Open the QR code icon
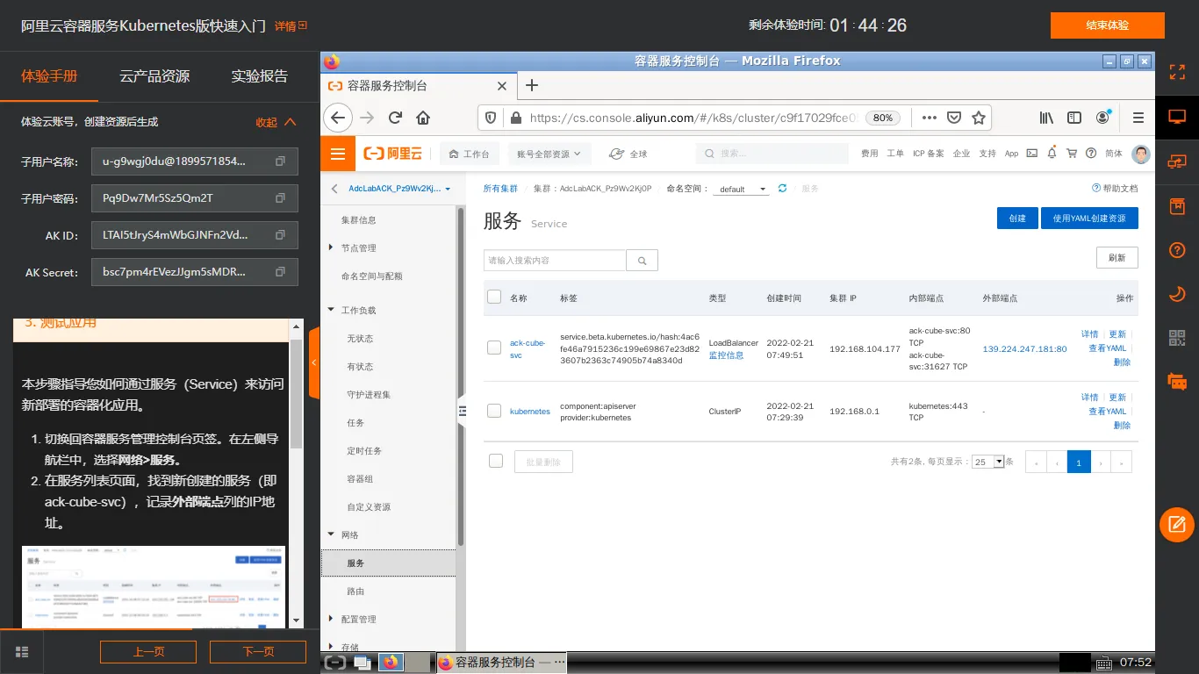The width and height of the screenshot is (1199, 674). coord(1177,338)
